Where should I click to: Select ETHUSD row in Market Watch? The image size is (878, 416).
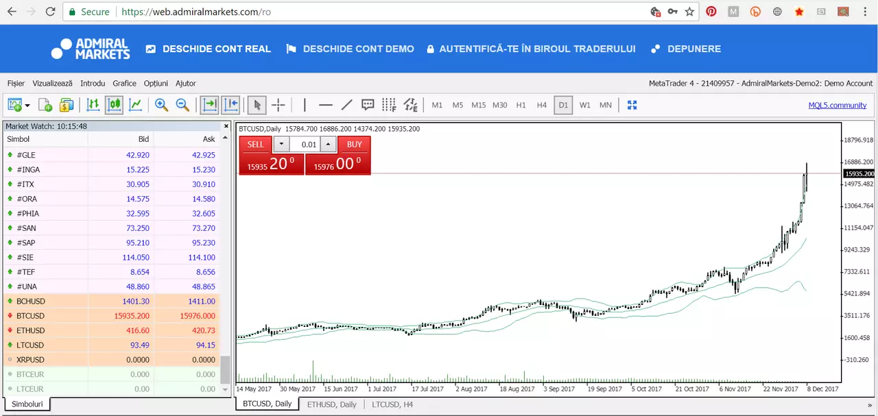[x=111, y=330]
